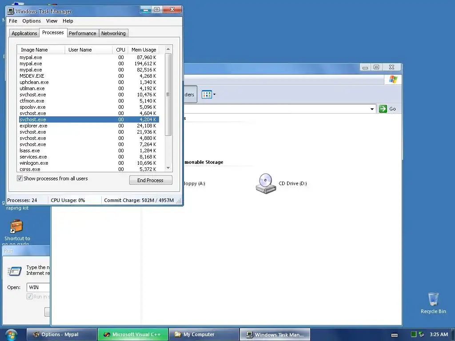Select the lsass.exe process row
The image size is (455, 341).
coord(89,151)
